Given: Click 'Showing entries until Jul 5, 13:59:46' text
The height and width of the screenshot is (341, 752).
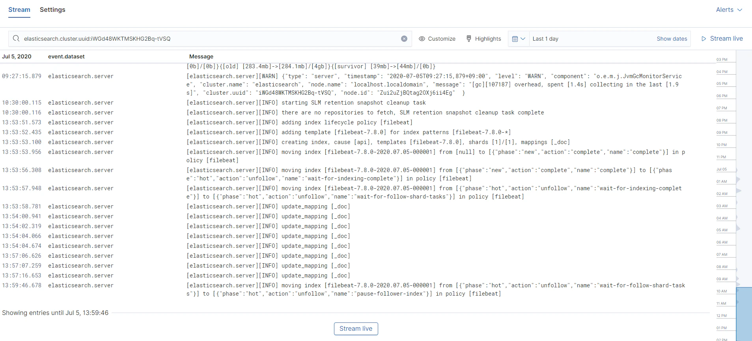Looking at the screenshot, I should (55, 313).
